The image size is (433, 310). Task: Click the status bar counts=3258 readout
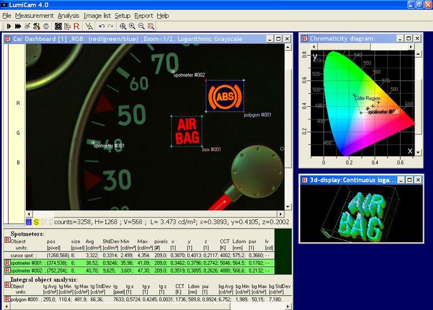pos(73,222)
